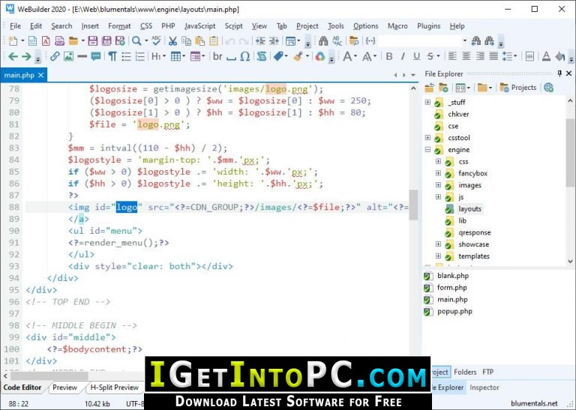Open the search combo box dropdown
The image size is (576, 410).
465,40
